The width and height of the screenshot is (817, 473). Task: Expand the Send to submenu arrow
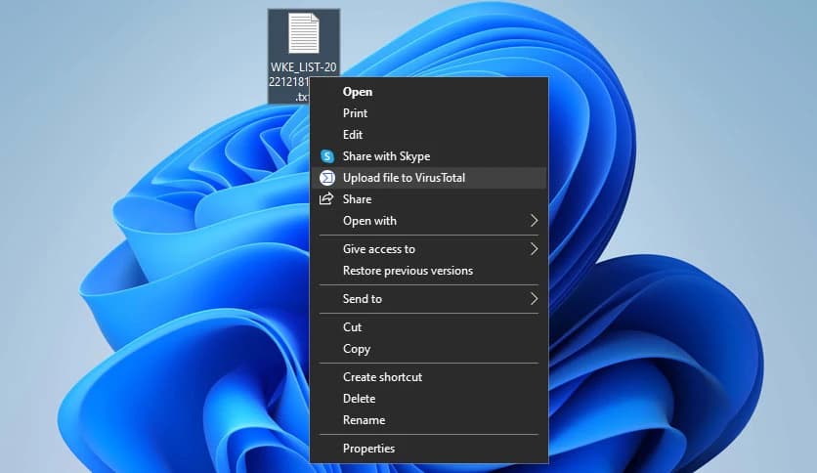[534, 299]
